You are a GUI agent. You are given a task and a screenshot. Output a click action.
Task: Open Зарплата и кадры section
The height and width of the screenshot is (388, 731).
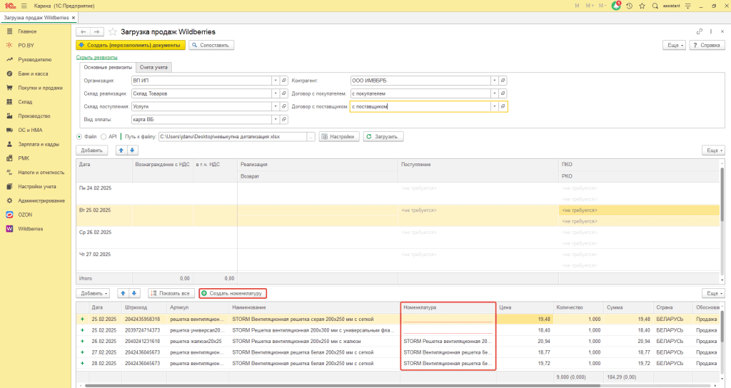tap(39, 144)
